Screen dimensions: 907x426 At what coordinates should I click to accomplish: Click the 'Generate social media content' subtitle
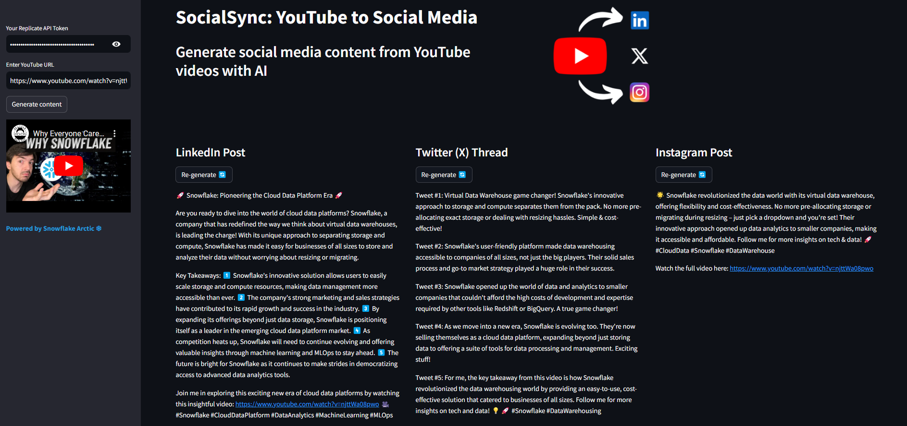[x=323, y=61]
